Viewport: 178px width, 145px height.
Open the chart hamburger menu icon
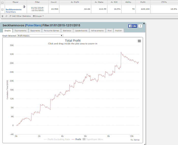[x=139, y=41]
